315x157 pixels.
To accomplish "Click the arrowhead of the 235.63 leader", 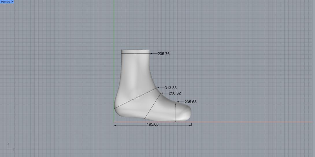I will tap(177, 102).
